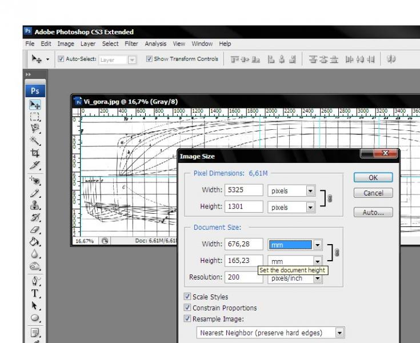Select the Eraser tool
Viewport: 420px width, 343px height.
coord(35,230)
